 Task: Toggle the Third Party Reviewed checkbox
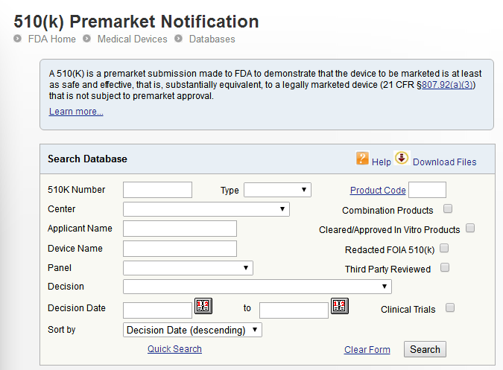point(445,267)
